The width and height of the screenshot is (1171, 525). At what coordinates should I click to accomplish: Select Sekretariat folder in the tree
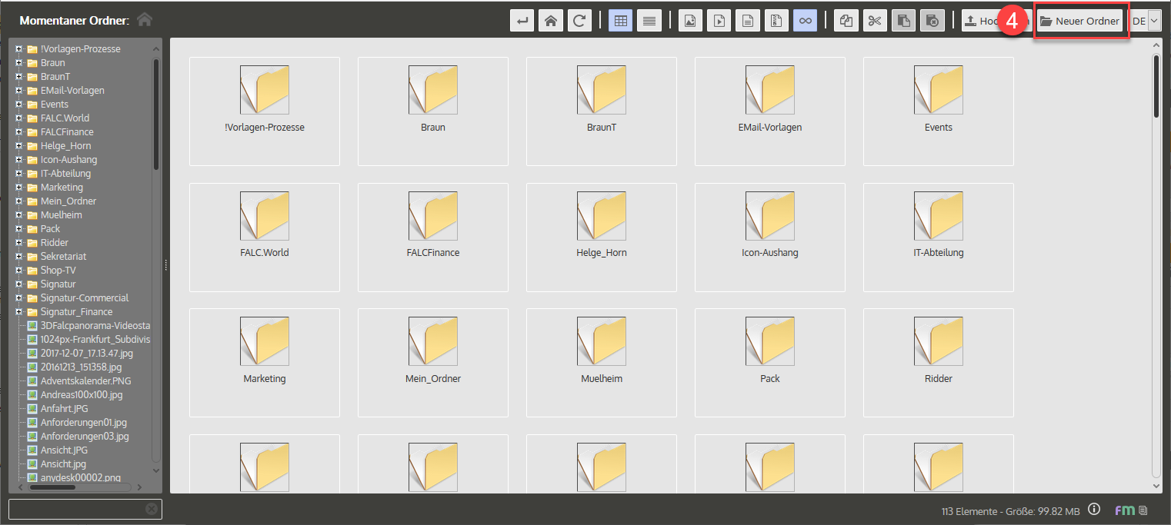point(63,257)
